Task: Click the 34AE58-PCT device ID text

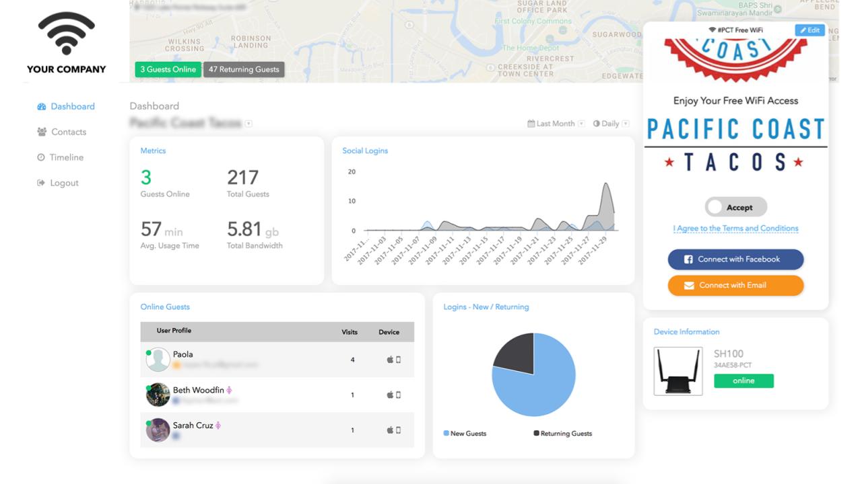Action: [733, 365]
